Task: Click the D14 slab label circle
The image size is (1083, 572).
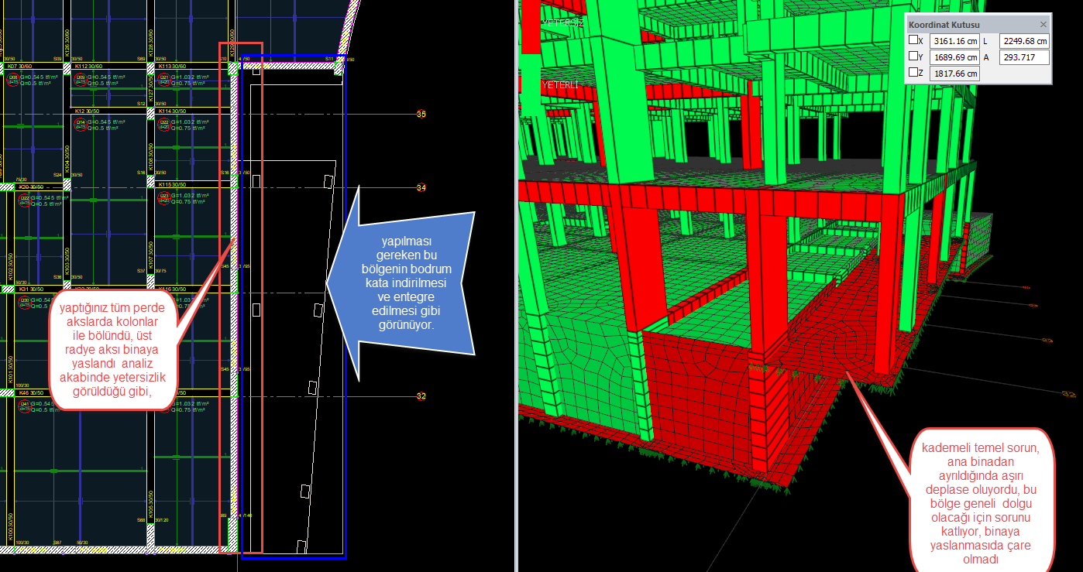Action: click(80, 123)
